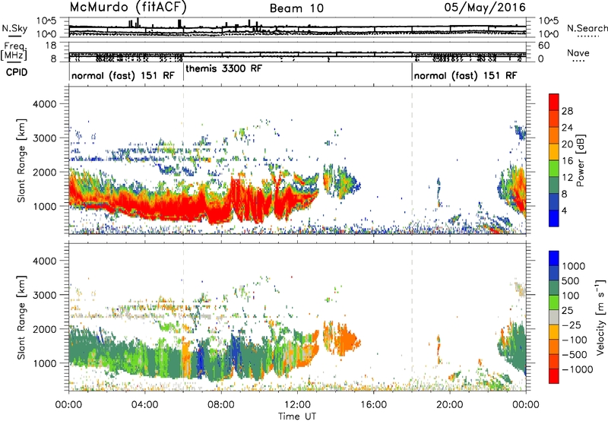Pick the yellow 16–20 dB Power colorbar segment
Image resolution: width=608 pixels, height=421 pixels.
pos(554,151)
